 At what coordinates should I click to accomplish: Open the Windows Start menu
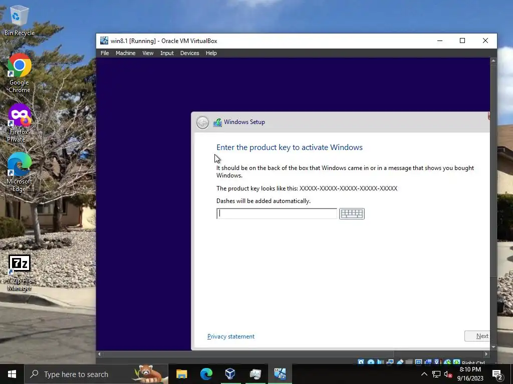point(12,374)
